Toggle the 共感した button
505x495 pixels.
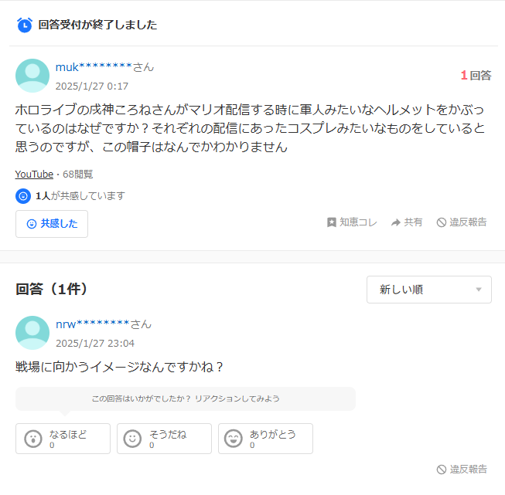[52, 224]
